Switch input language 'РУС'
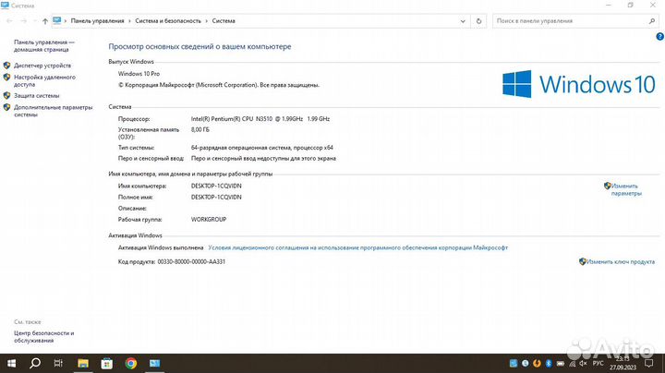Screen dimensions: 665x373 coord(598,363)
